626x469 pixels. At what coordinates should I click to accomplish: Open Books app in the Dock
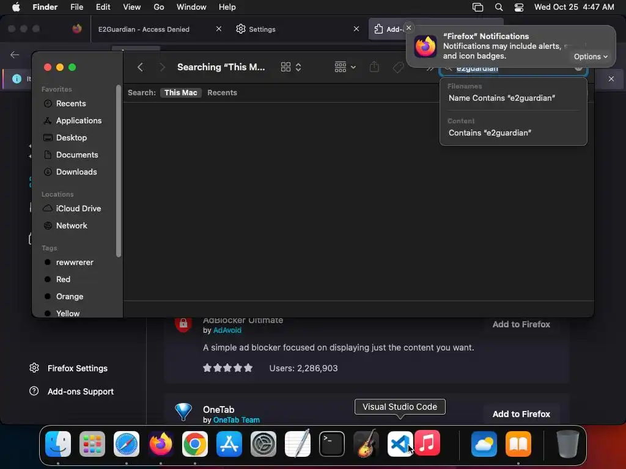(x=518, y=443)
